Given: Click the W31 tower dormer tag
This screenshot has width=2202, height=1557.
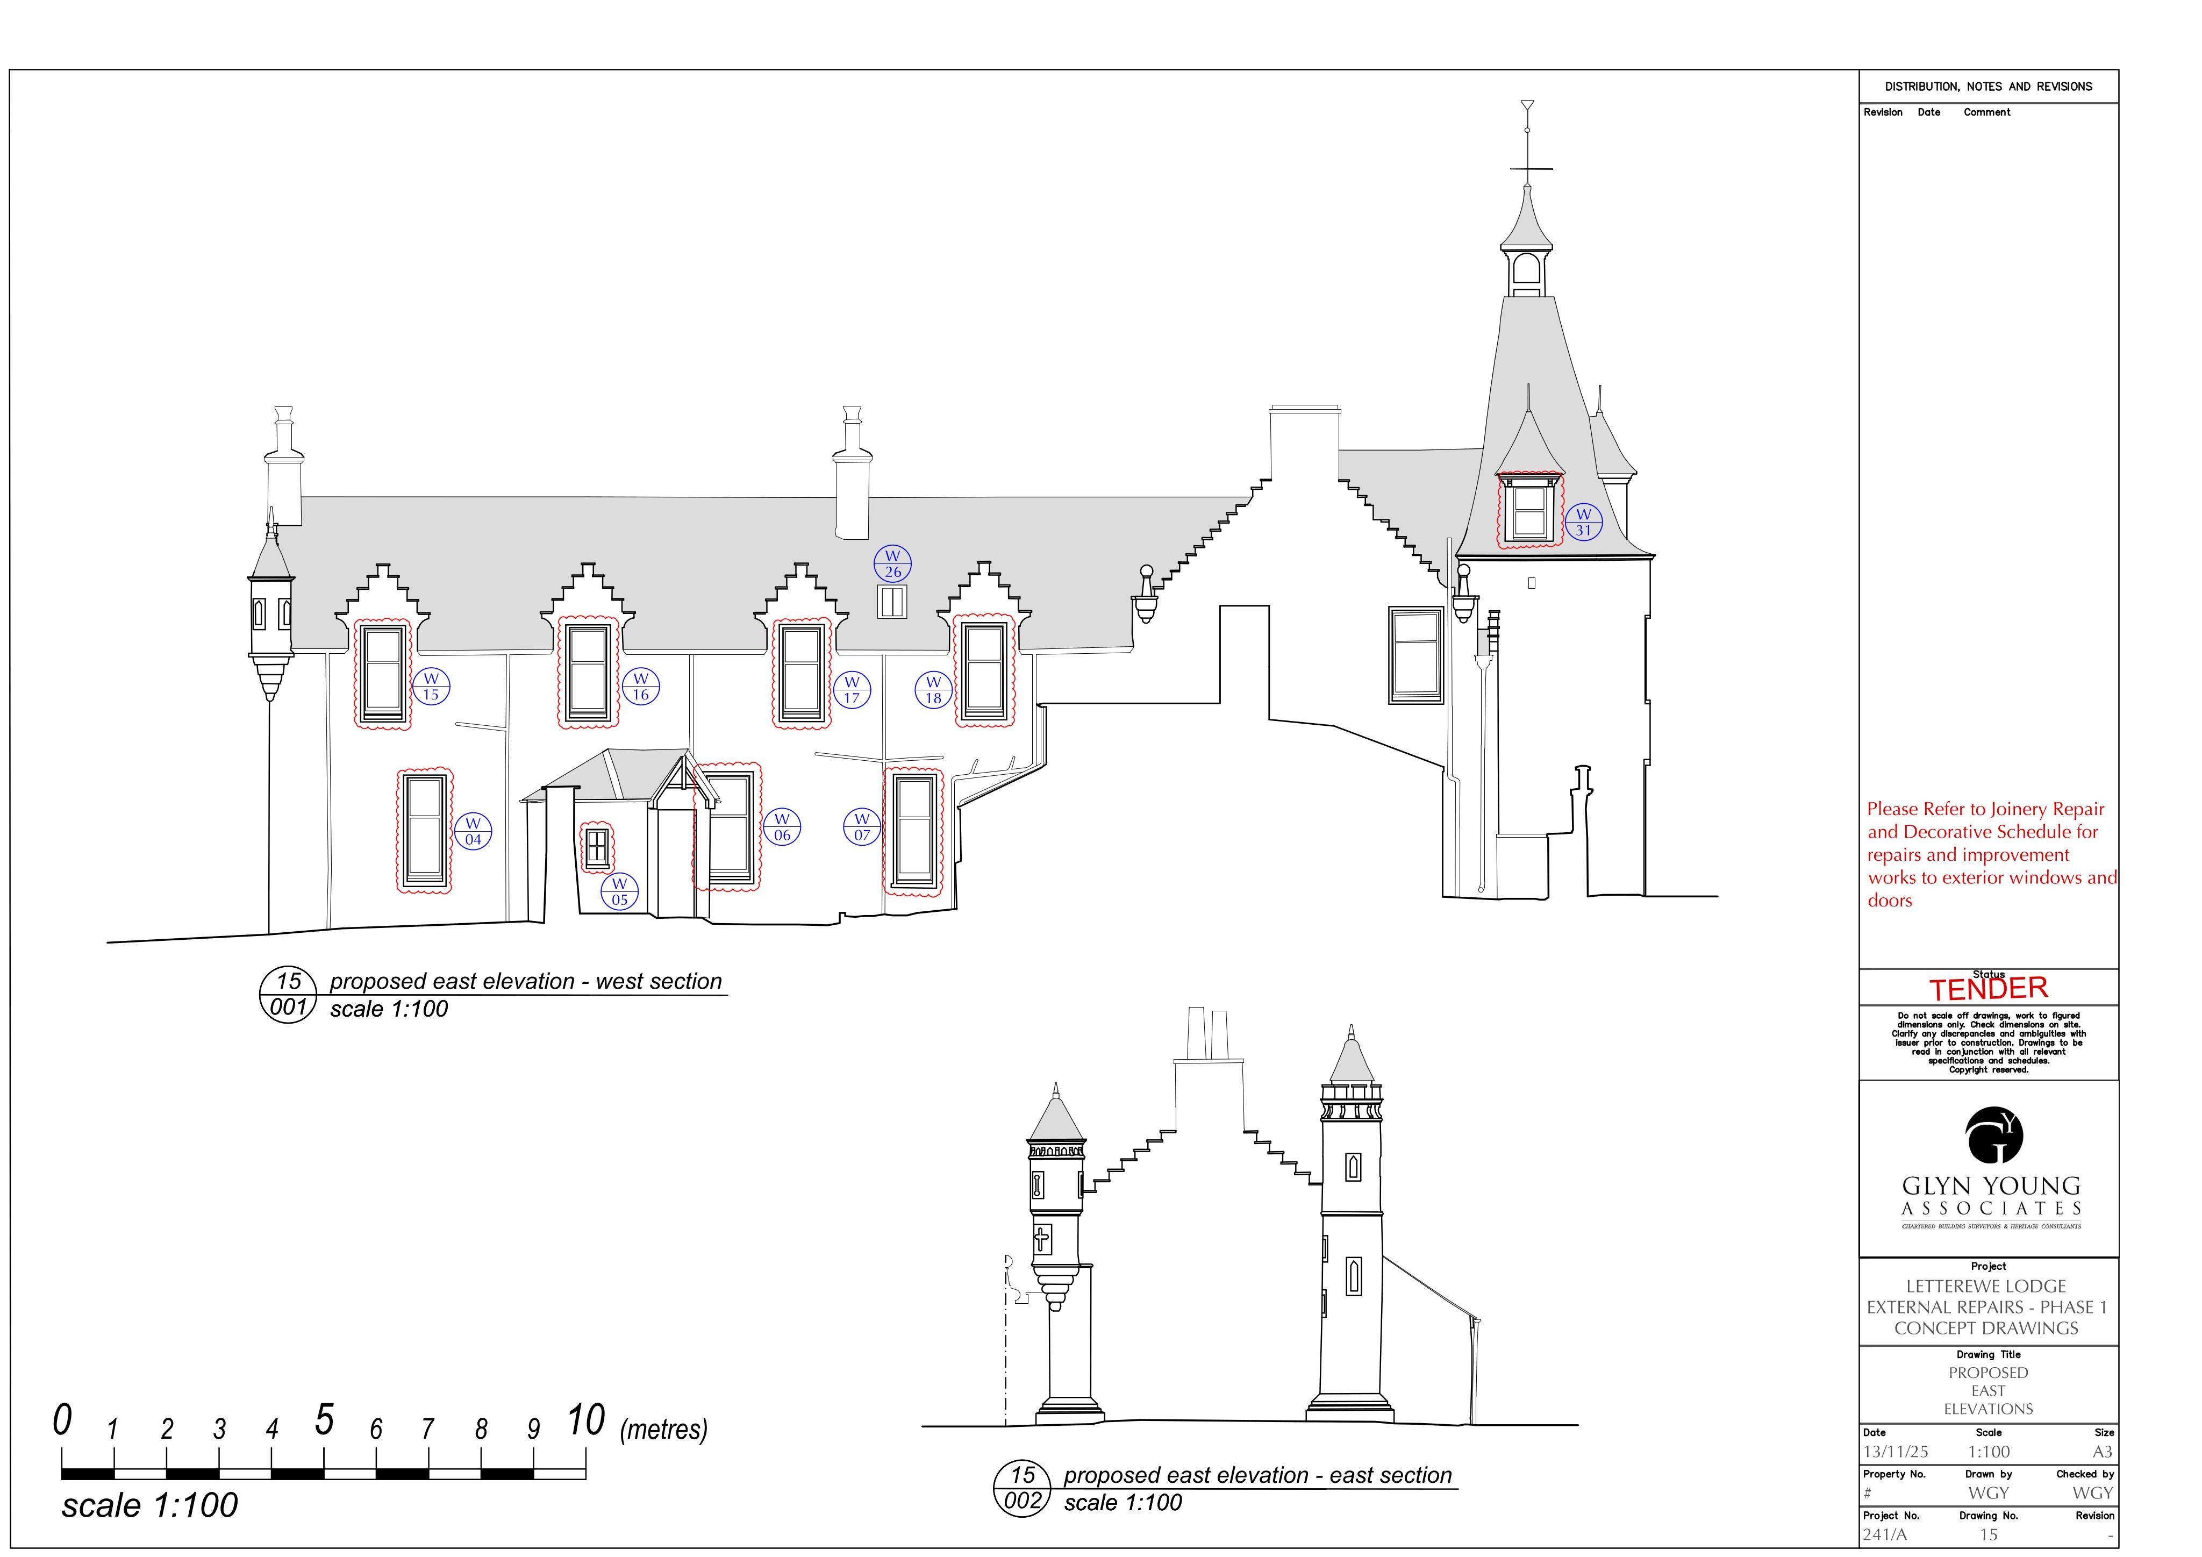Looking at the screenshot, I should tap(1583, 522).
